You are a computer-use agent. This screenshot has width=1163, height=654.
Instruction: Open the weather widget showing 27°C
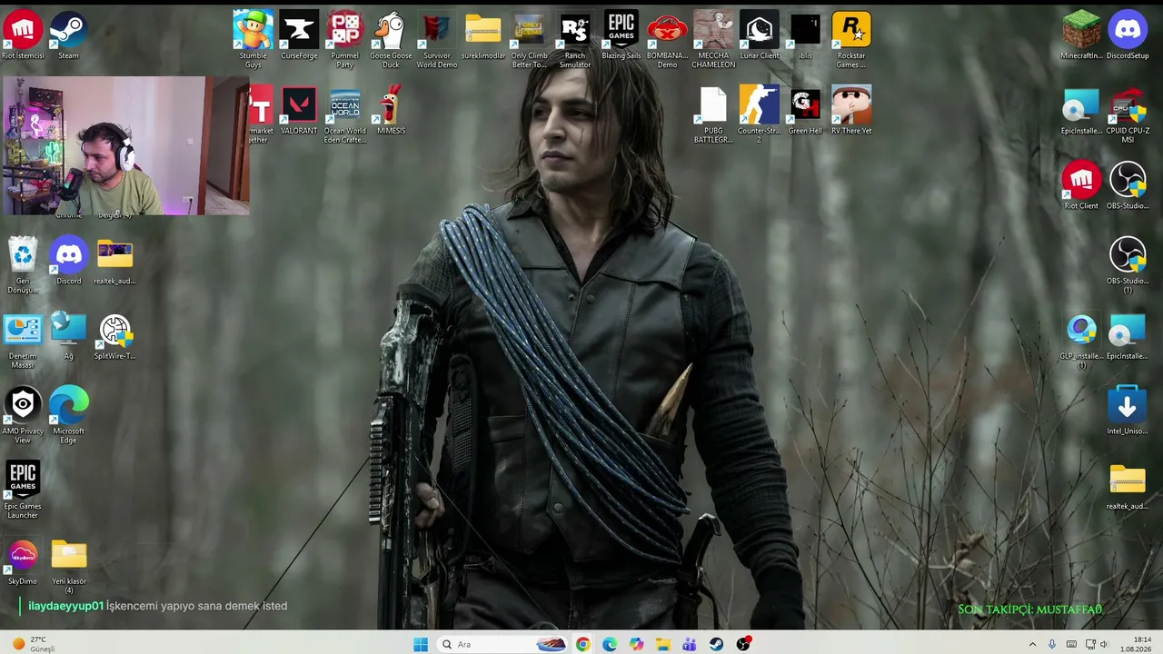35,644
